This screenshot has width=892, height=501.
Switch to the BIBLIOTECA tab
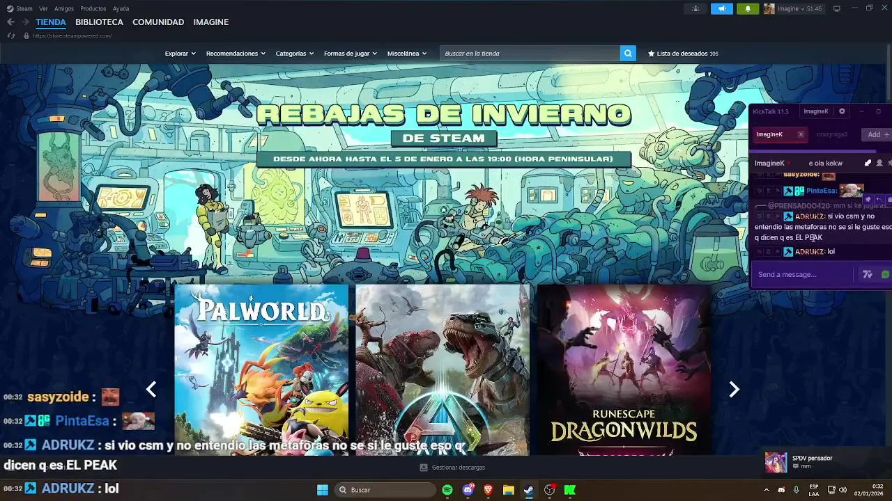99,22
